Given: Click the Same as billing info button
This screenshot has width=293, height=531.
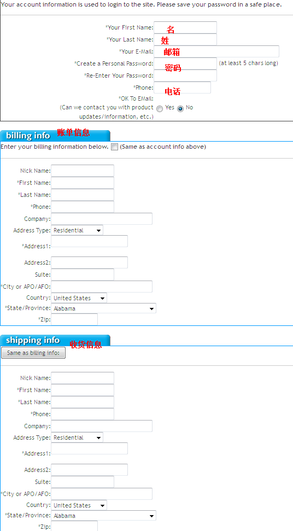Looking at the screenshot, I should click(x=33, y=353).
